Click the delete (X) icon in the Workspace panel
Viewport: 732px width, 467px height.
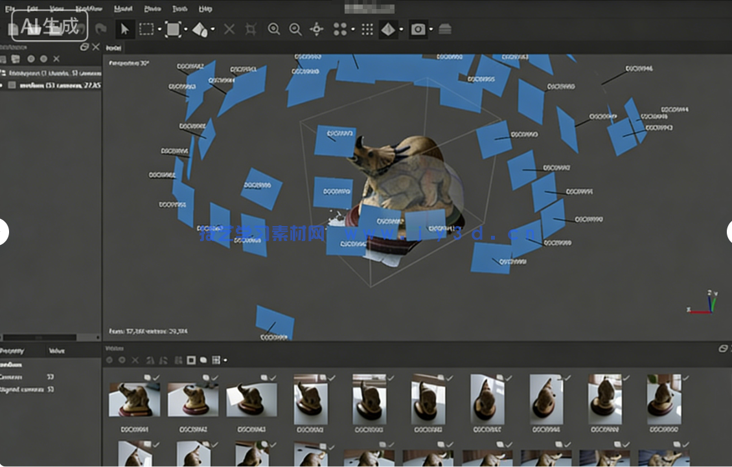click(x=56, y=59)
